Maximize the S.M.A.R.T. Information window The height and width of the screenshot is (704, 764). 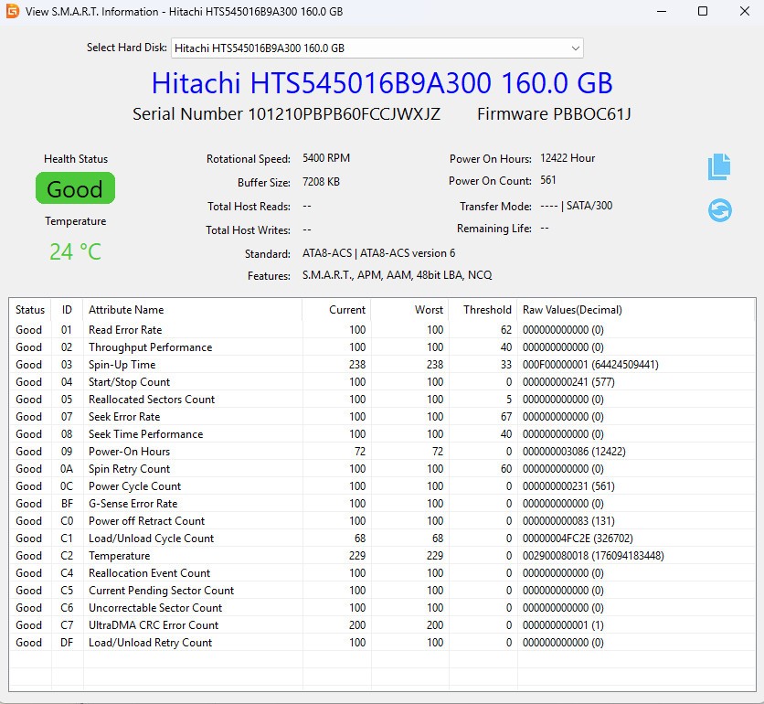pyautogui.click(x=703, y=11)
